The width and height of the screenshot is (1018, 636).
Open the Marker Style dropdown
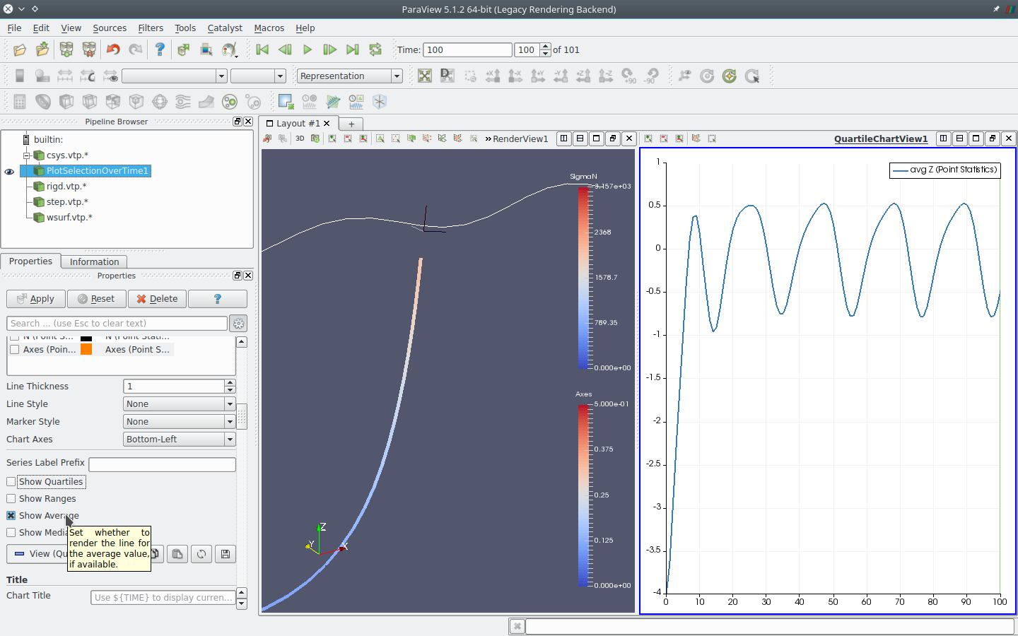tap(179, 422)
